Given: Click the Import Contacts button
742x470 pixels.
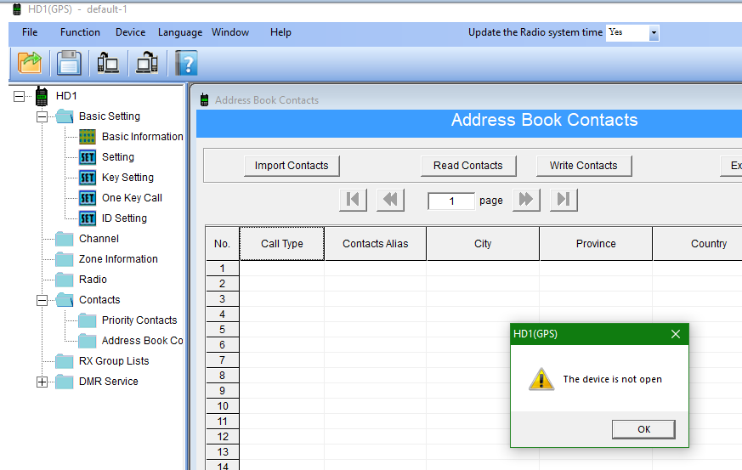Looking at the screenshot, I should pyautogui.click(x=292, y=166).
